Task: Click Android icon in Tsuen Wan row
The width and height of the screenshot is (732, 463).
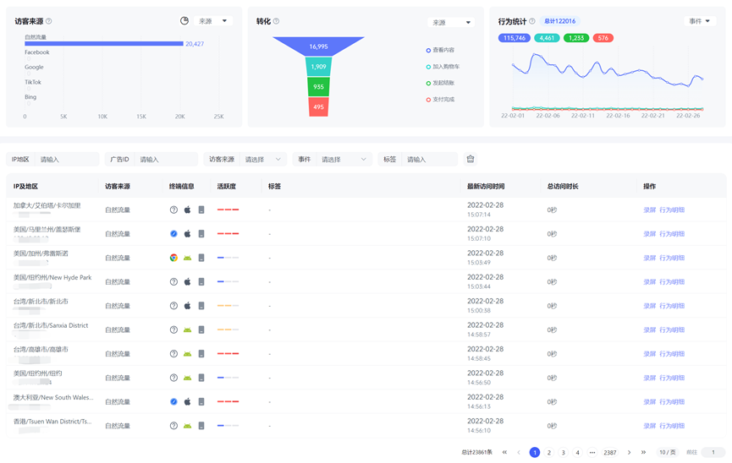Action: click(187, 426)
